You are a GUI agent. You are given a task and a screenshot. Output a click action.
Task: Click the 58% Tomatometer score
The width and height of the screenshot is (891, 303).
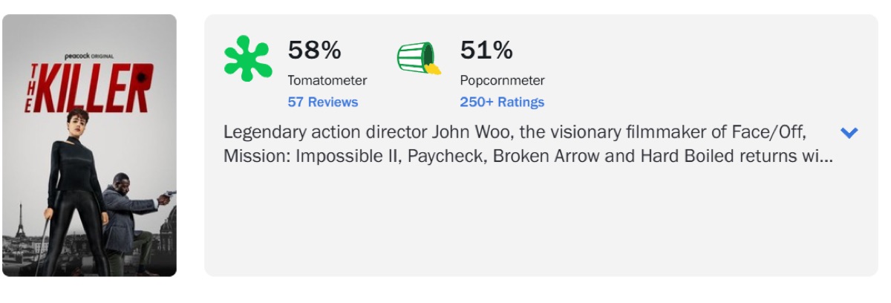[x=314, y=50]
